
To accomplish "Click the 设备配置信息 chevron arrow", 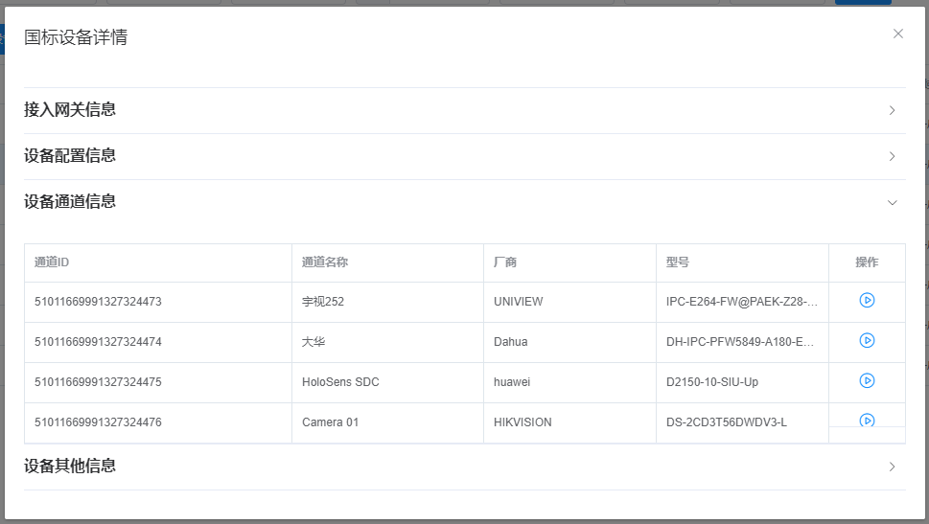I will [893, 156].
